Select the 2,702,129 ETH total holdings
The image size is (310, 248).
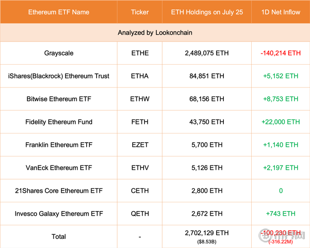tap(207, 233)
